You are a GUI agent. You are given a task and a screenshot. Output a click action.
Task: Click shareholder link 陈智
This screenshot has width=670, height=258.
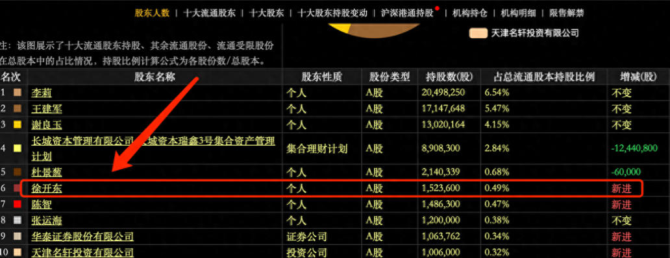42,205
